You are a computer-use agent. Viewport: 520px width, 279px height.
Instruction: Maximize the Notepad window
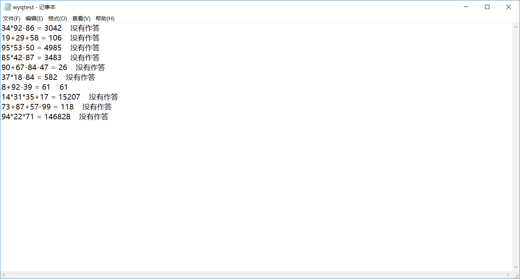click(487, 7)
